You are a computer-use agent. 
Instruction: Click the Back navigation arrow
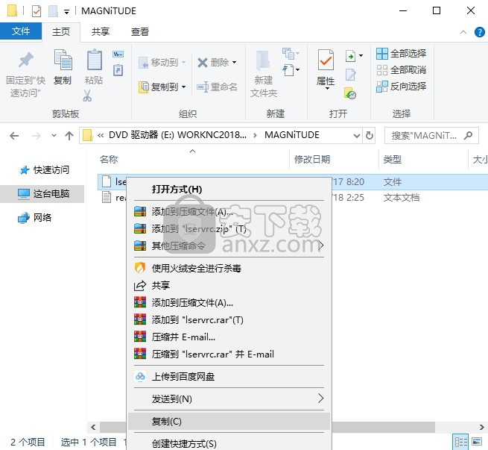pos(14,136)
